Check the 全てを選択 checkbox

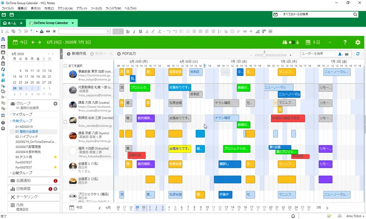click(x=65, y=66)
